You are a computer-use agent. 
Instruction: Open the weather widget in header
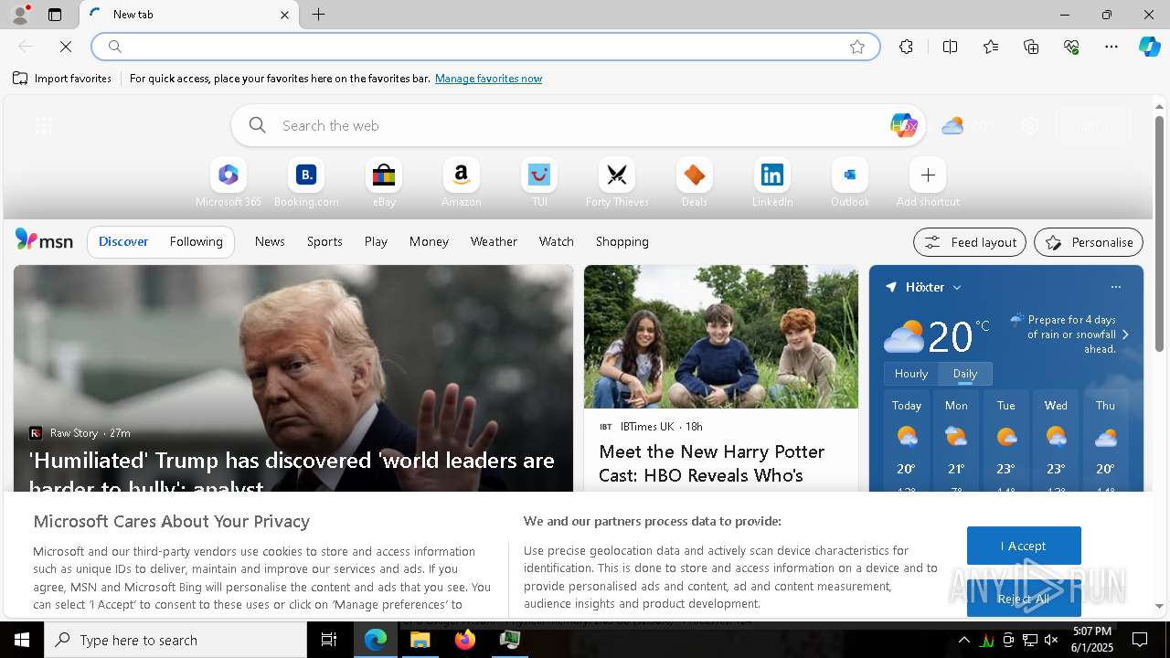click(x=969, y=126)
